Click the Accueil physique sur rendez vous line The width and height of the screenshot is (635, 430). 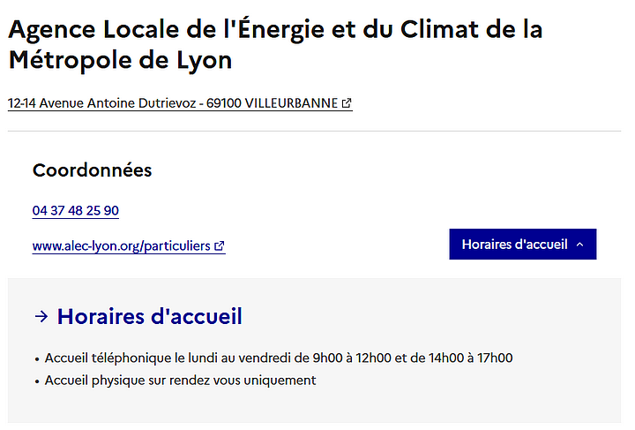point(180,381)
